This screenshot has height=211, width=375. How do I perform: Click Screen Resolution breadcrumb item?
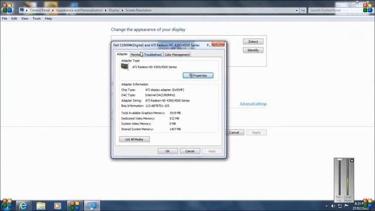point(138,11)
